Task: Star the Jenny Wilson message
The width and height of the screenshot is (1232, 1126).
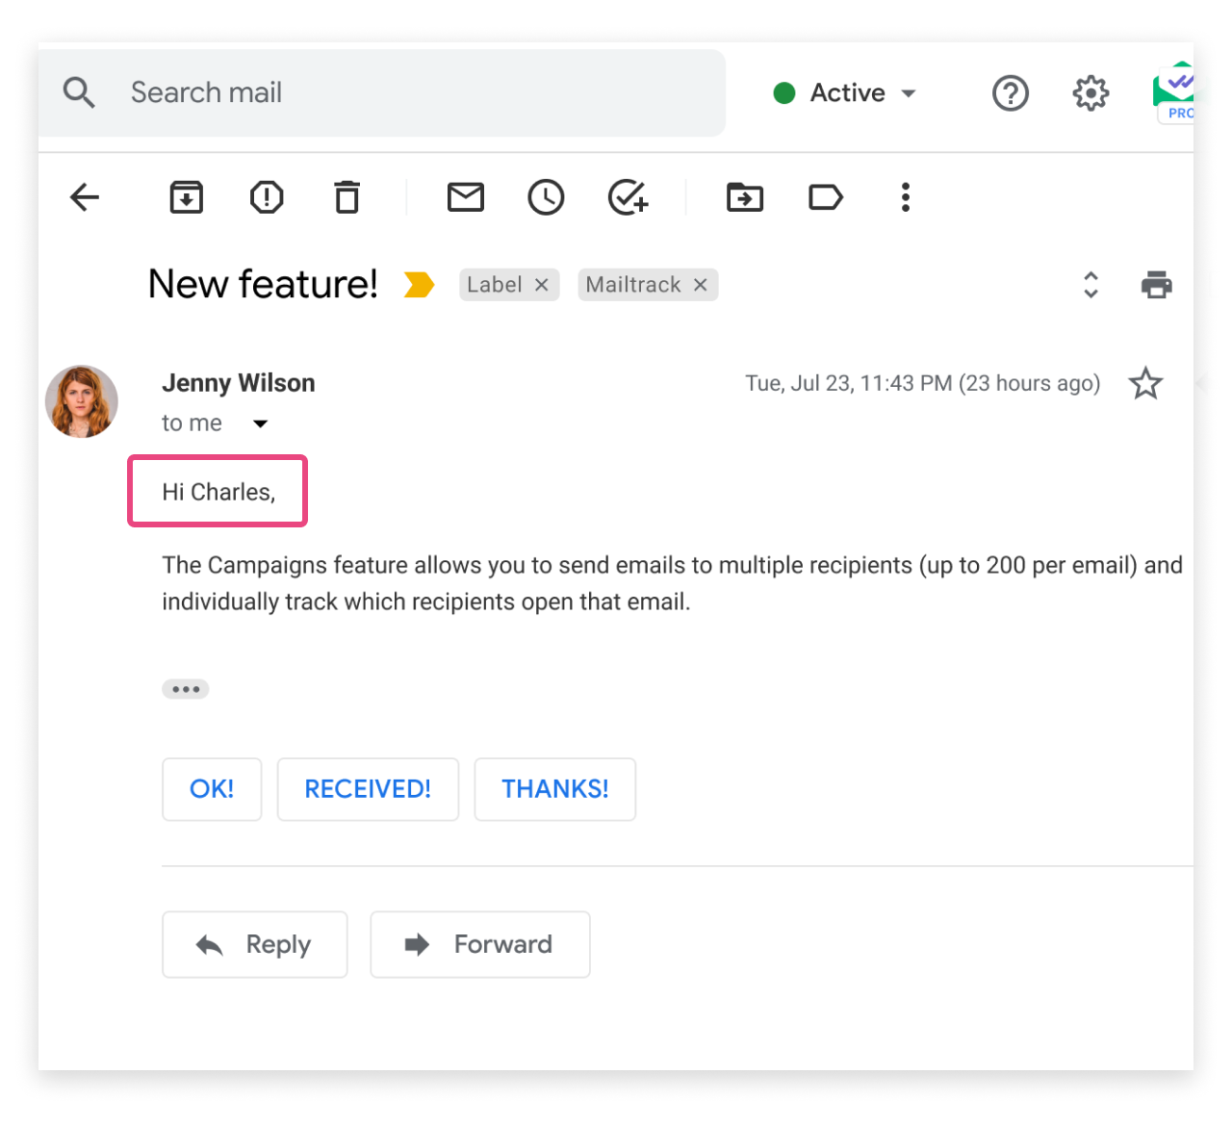Action: 1145,383
